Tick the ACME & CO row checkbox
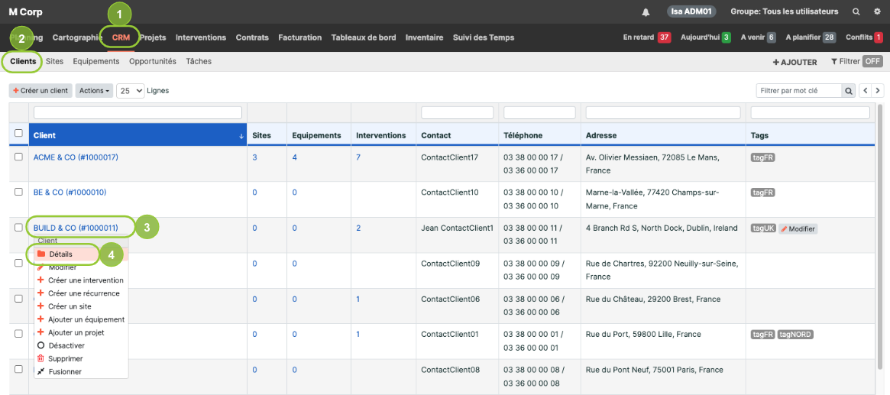Image resolution: width=890 pixels, height=395 pixels. 18,157
